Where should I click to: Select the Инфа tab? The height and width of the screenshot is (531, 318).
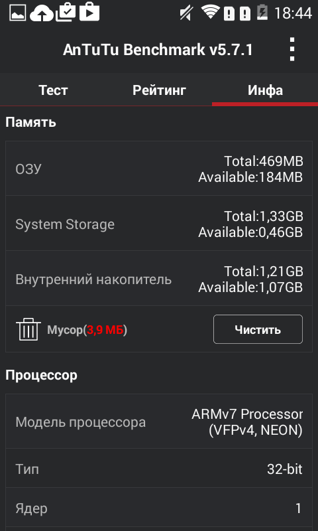265,90
